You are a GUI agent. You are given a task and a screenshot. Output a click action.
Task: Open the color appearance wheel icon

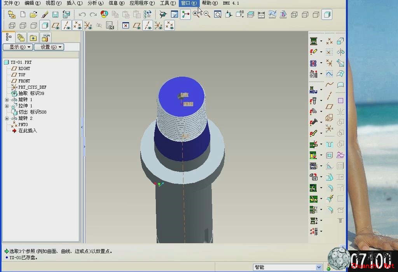[104, 14]
